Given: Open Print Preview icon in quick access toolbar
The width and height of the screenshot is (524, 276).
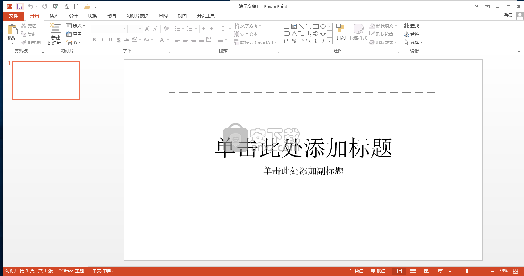Looking at the screenshot, I should click(66, 6).
